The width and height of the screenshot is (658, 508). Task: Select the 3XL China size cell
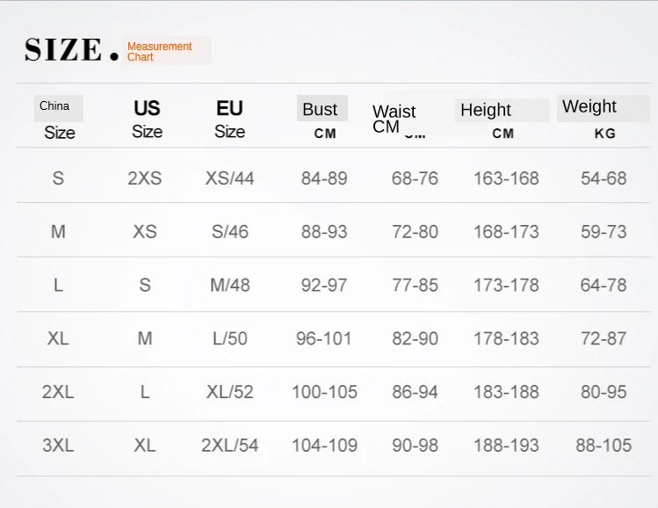[x=58, y=446]
